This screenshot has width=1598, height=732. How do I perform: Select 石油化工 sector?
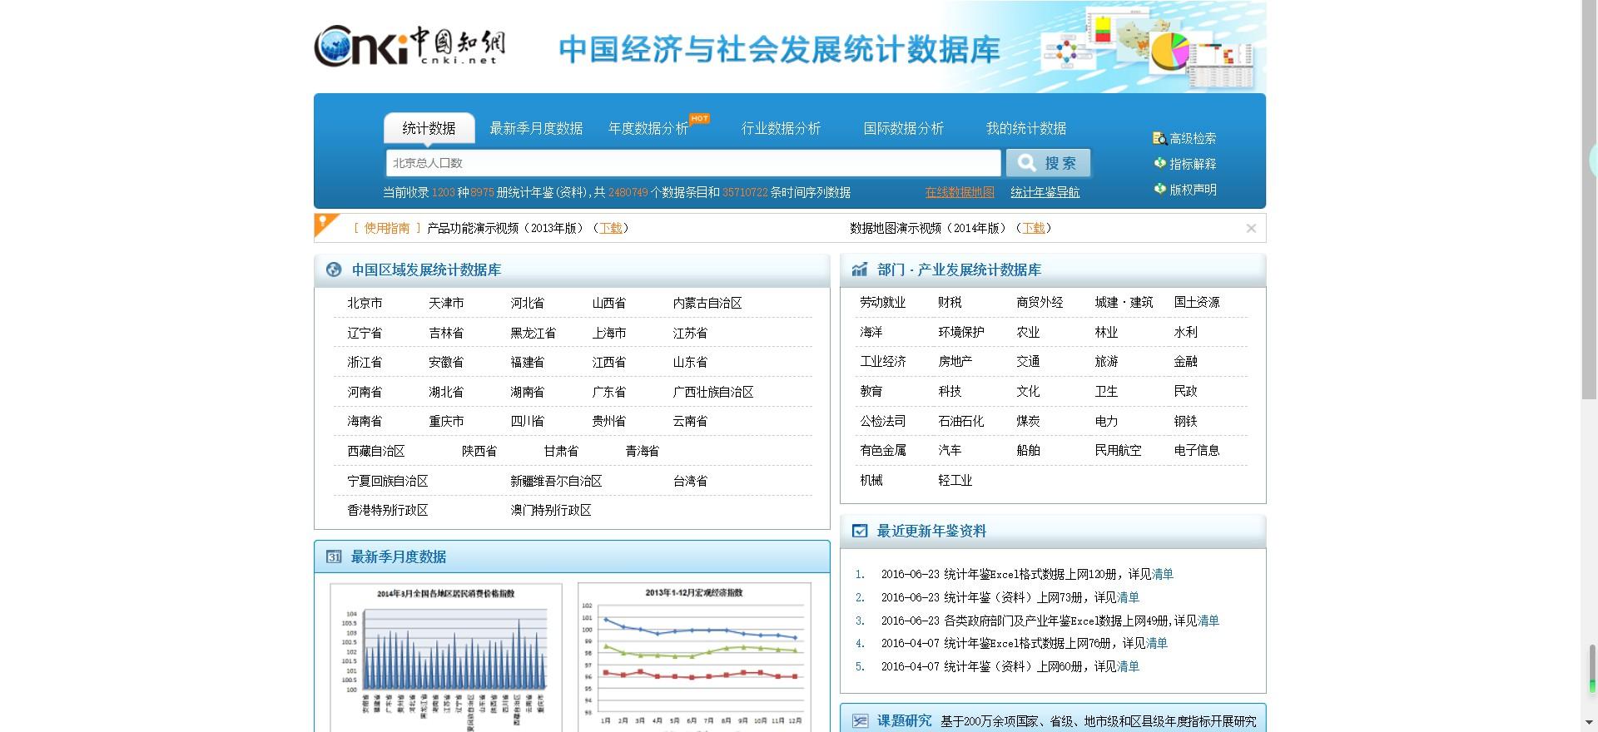pyautogui.click(x=961, y=421)
